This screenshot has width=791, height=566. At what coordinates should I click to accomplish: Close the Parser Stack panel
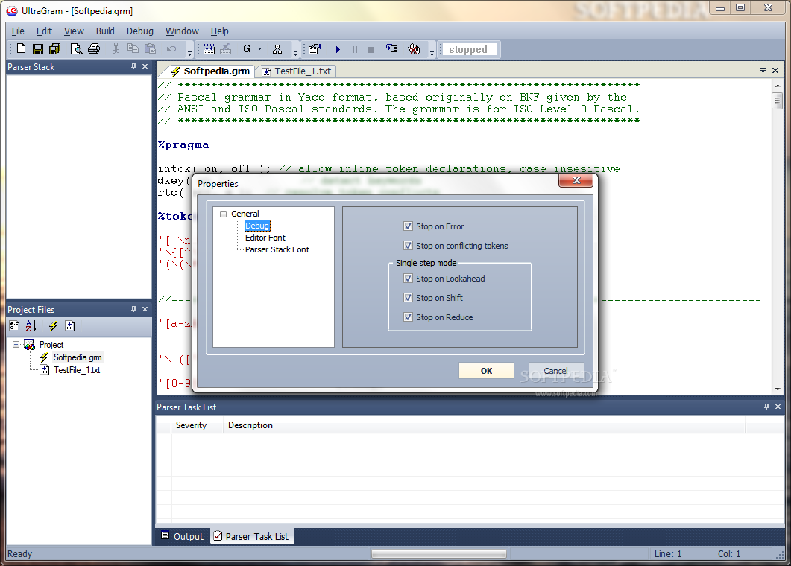145,66
